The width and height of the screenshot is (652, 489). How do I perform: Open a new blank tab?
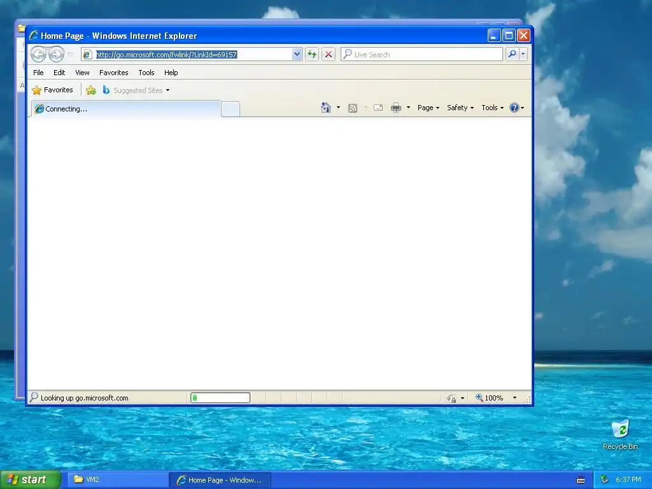click(230, 109)
